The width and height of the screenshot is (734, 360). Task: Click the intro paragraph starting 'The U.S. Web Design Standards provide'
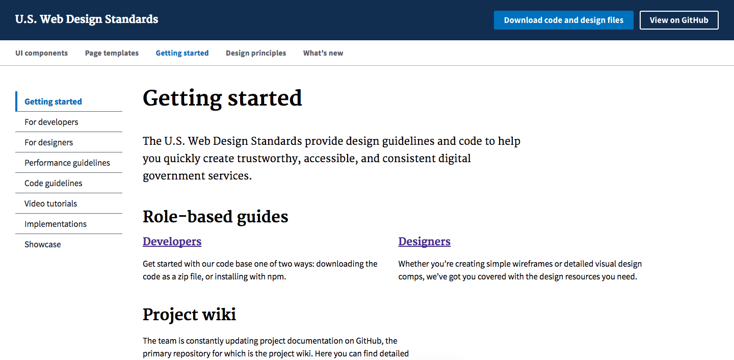[x=331, y=158]
